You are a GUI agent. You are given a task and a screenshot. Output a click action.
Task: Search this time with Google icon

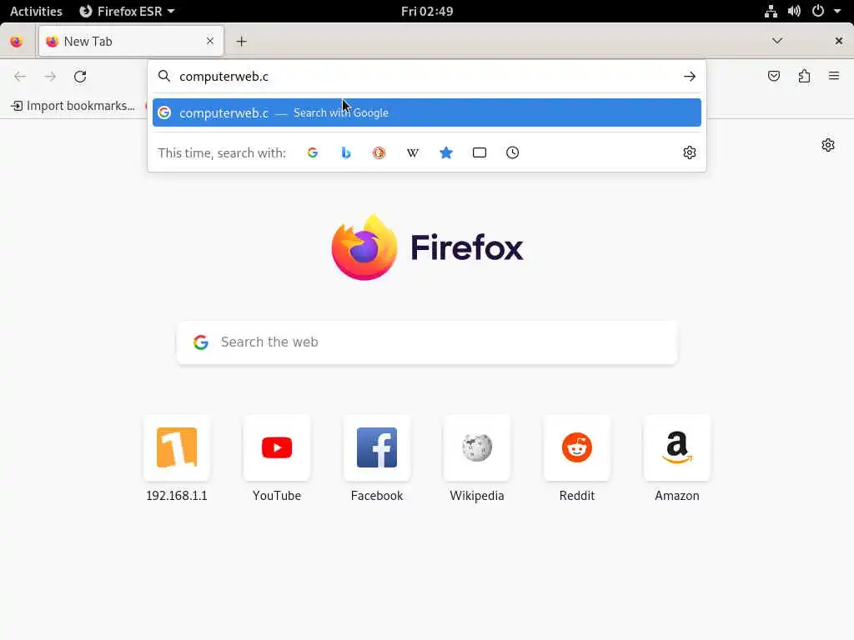click(312, 153)
